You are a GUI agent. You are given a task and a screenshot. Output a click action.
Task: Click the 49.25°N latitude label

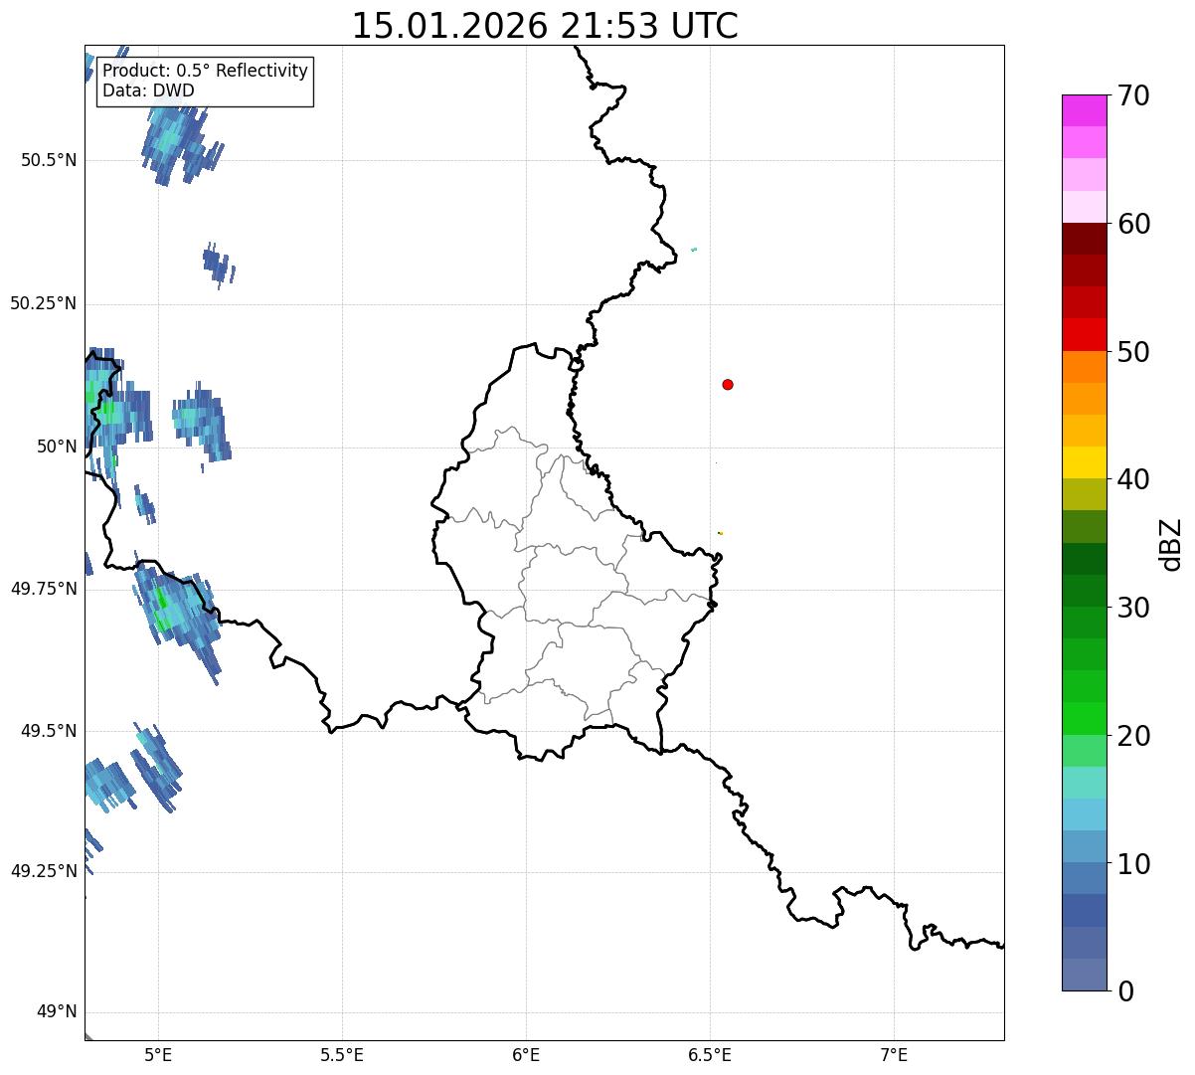44,872
